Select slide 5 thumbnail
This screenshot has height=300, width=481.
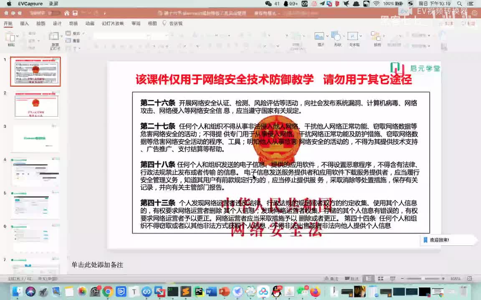pos(35,205)
